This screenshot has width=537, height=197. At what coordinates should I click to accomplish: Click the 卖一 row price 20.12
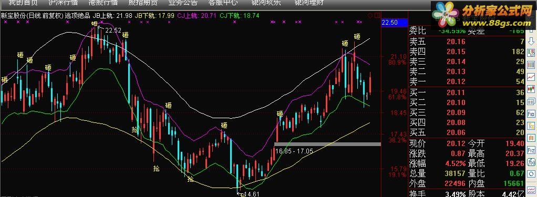(456, 81)
